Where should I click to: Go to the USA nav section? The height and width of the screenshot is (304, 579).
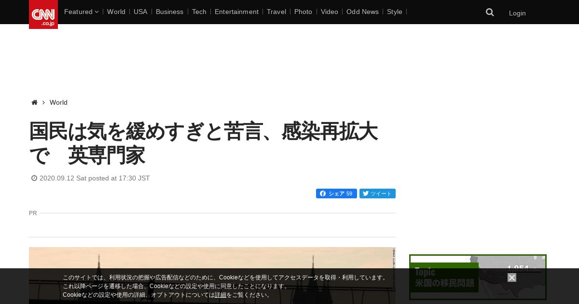(140, 12)
